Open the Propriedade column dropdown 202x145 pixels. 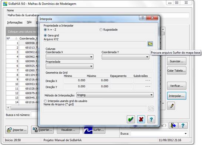point(70,66)
